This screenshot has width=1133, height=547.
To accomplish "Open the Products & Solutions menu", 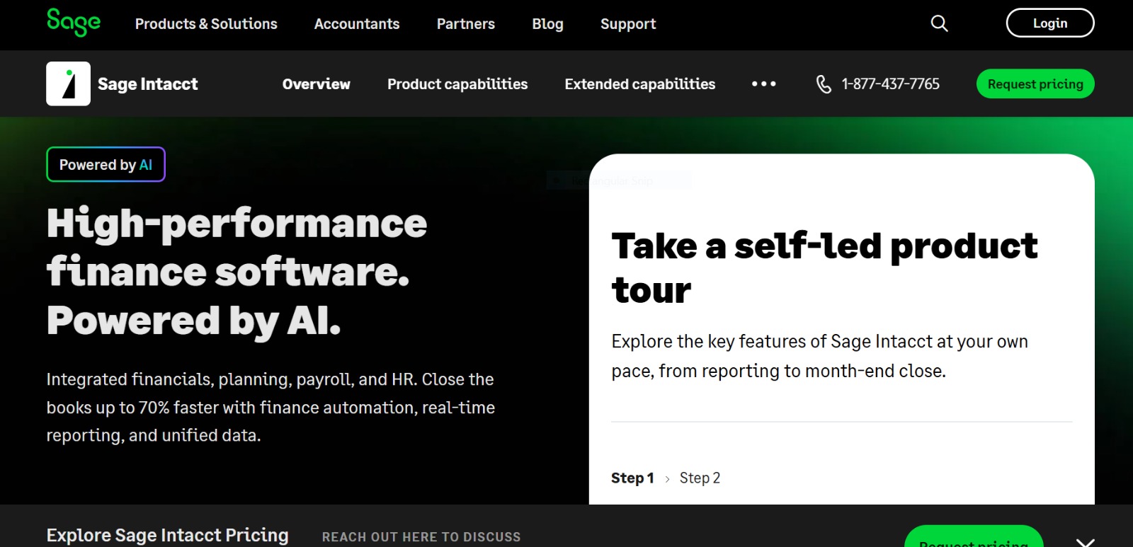I will [206, 24].
